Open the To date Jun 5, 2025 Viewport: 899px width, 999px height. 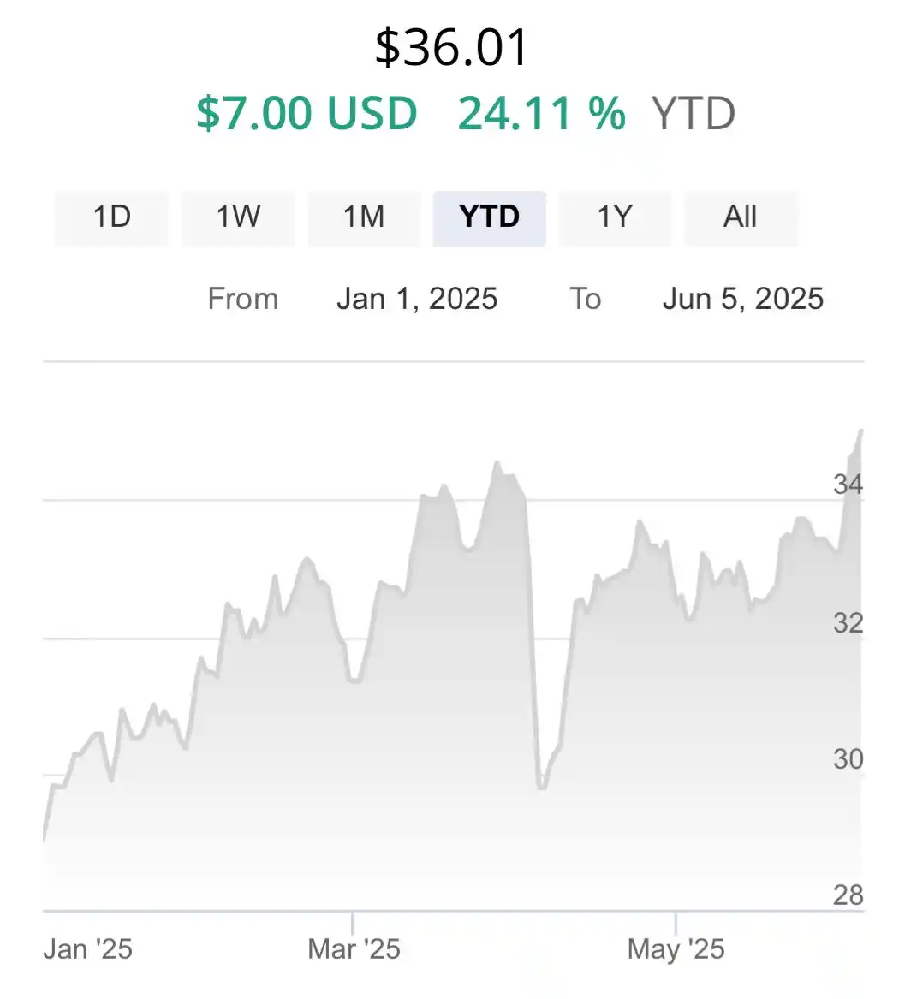(743, 299)
